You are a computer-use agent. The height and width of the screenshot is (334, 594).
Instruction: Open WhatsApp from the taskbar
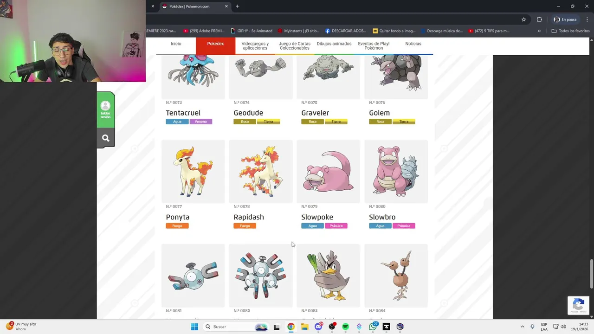[373, 327]
